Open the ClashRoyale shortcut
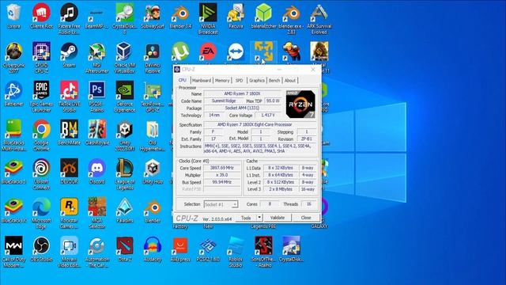Image resolution: width=506 pixels, height=285 pixels. pos(96,132)
